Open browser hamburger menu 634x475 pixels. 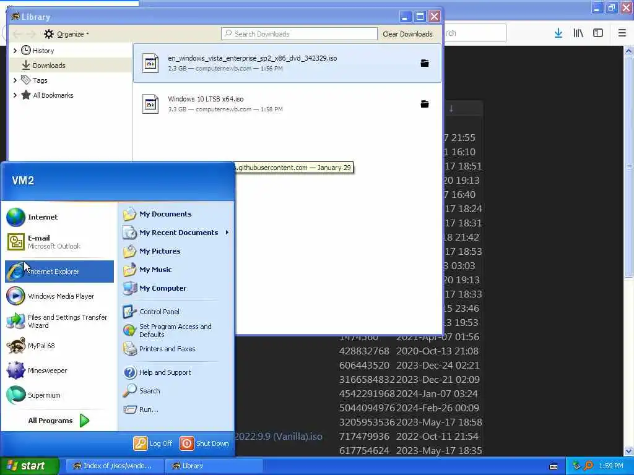point(622,33)
